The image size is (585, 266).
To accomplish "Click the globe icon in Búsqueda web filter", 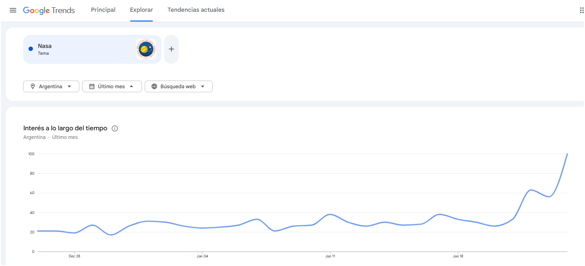I will click(154, 86).
